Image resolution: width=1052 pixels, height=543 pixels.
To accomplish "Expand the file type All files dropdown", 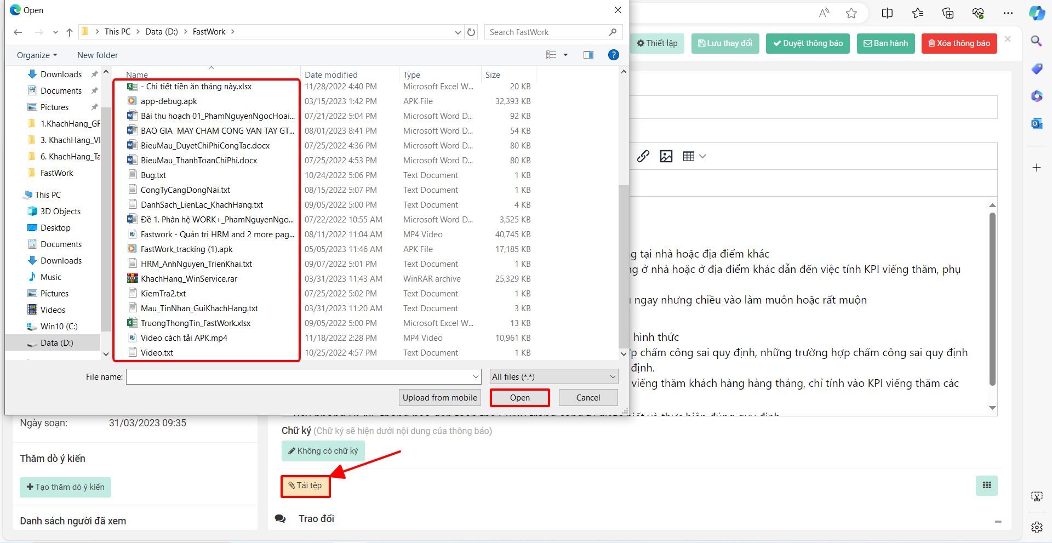I will coord(554,376).
